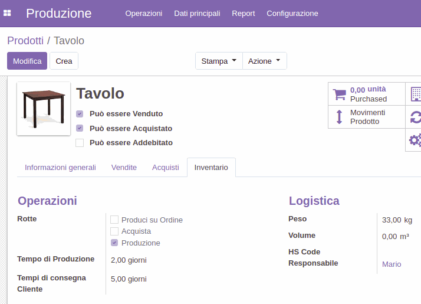Click the HS Code label
Viewport: 421px width, 304px height.
click(x=304, y=252)
